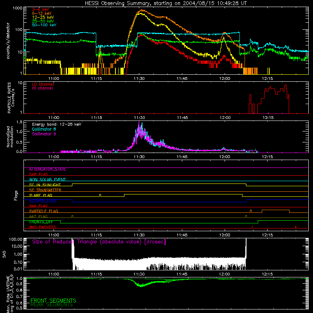Click the Collimator 8 legend label
Image resolution: width=313 pixels, height=313 pixels.
click(44, 129)
